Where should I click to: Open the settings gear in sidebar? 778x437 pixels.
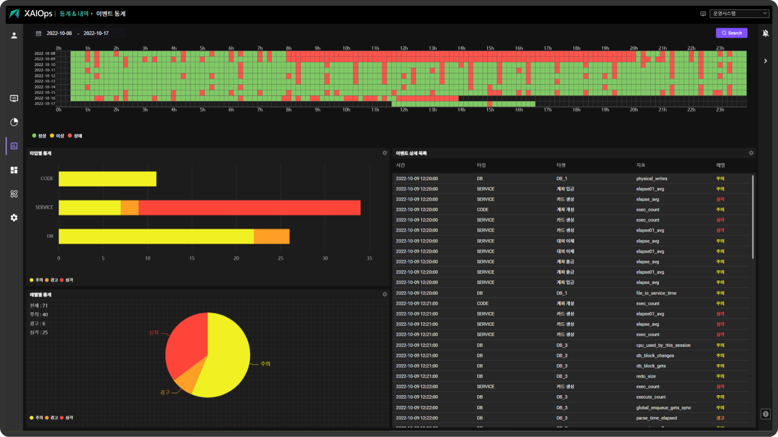[14, 218]
